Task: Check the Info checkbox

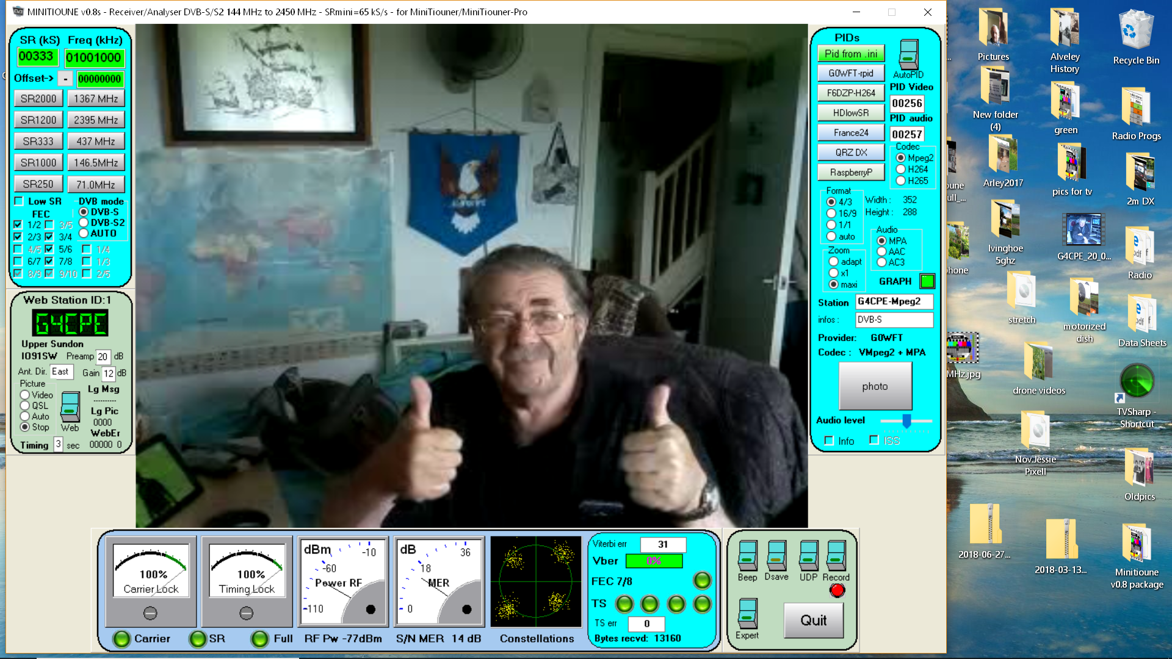Action: pos(829,441)
